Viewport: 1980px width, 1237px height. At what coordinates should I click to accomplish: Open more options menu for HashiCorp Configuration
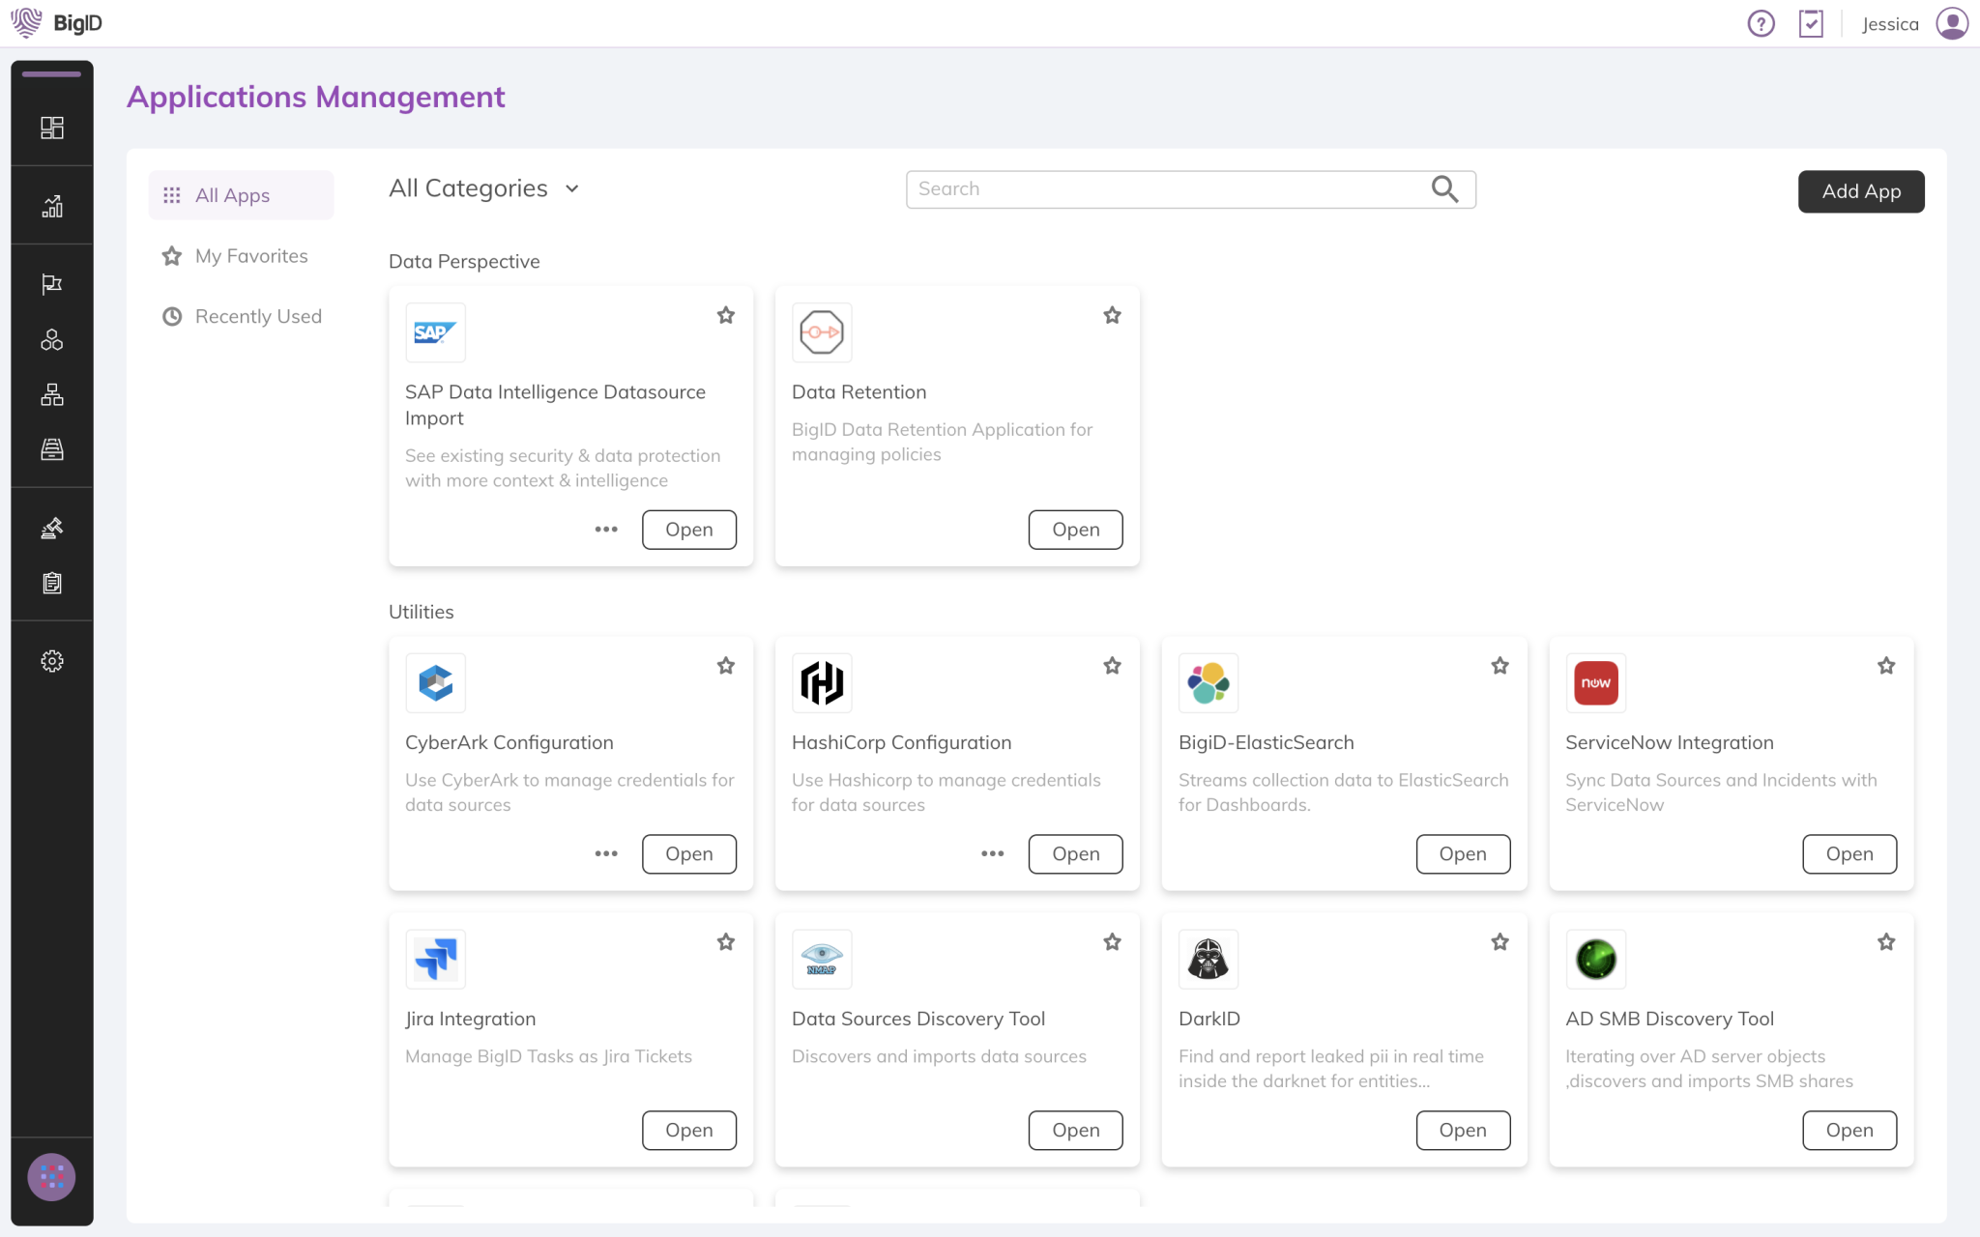point(993,854)
